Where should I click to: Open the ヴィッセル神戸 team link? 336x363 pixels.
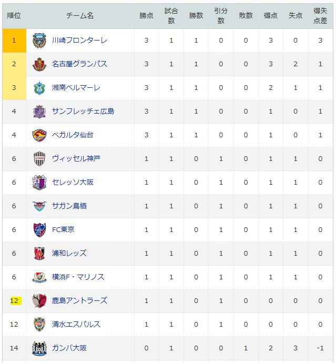click(x=76, y=159)
